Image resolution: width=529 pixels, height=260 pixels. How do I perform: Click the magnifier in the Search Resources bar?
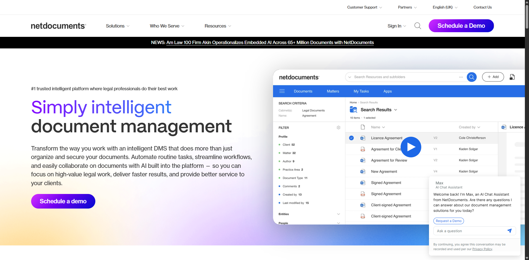click(471, 77)
